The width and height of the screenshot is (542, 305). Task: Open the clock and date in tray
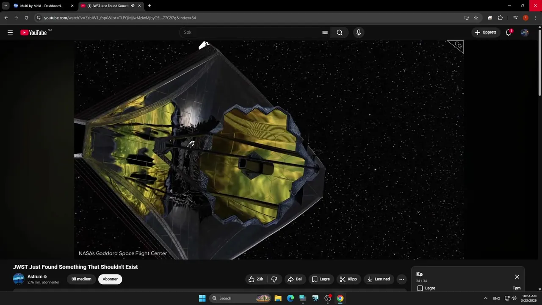[529, 298]
